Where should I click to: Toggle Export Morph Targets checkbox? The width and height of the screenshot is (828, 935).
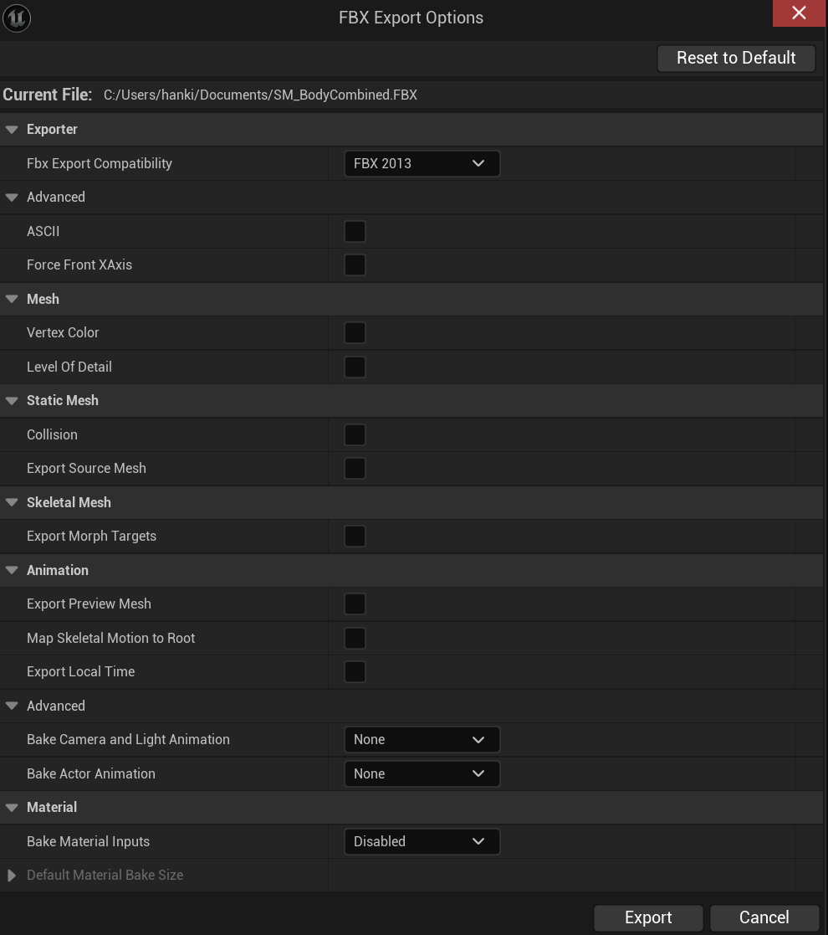pyautogui.click(x=355, y=537)
